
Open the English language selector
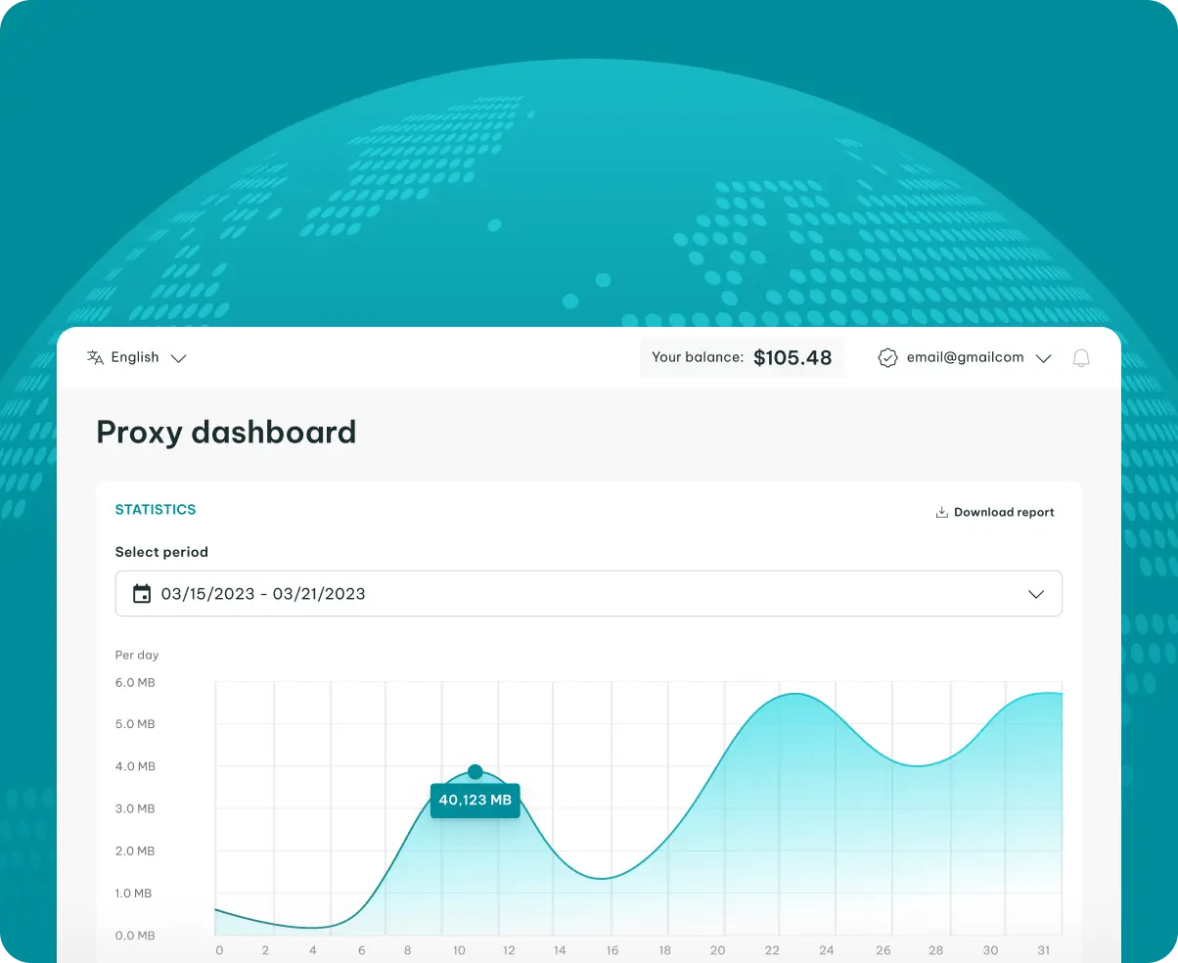(135, 357)
